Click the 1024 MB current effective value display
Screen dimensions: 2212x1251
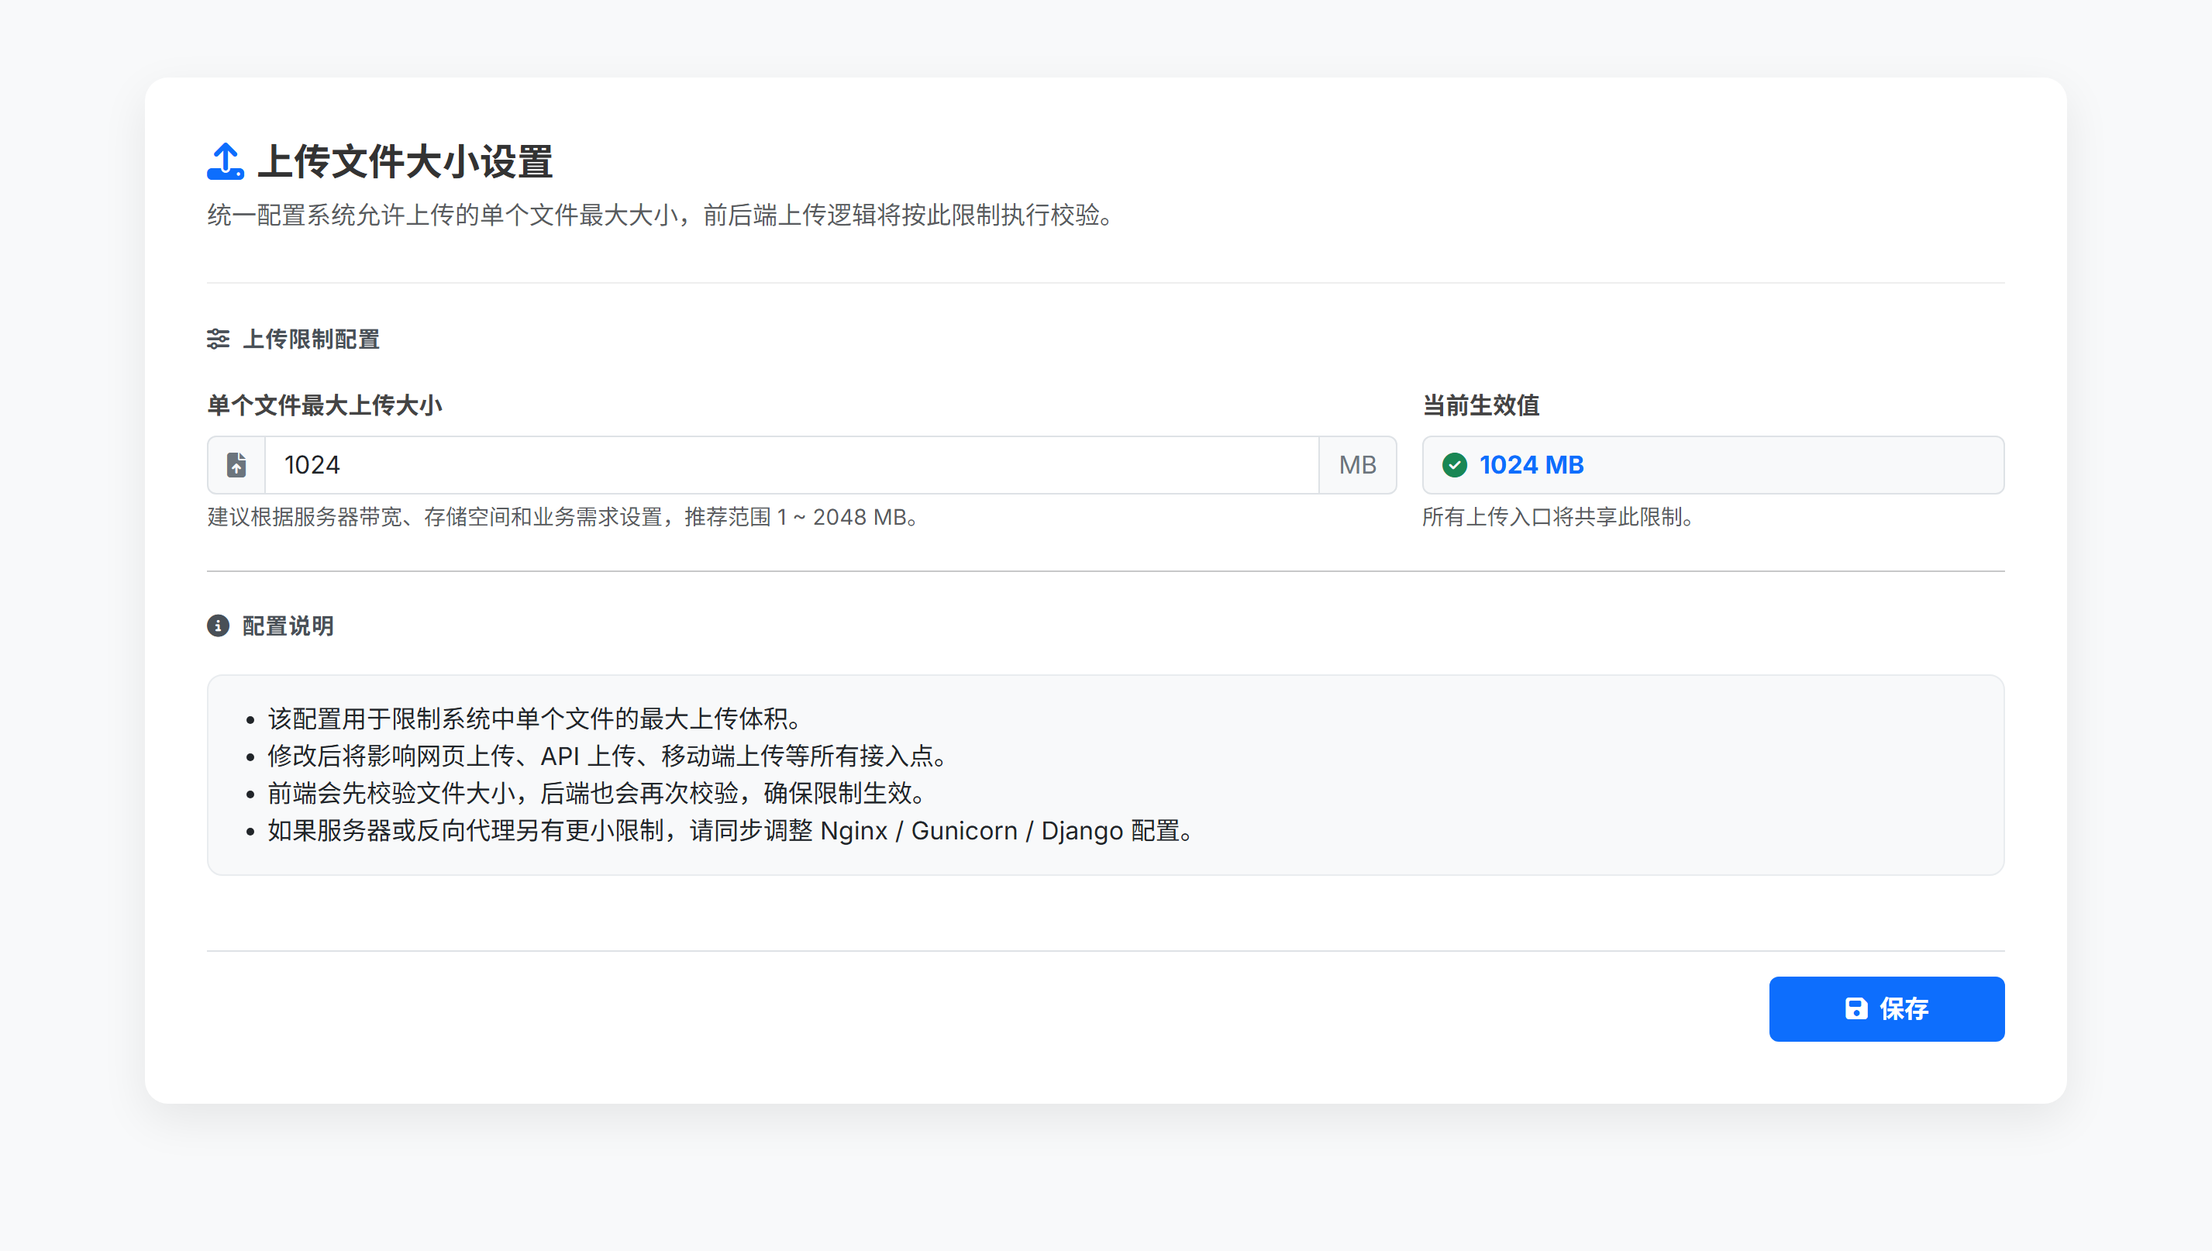pos(1532,465)
